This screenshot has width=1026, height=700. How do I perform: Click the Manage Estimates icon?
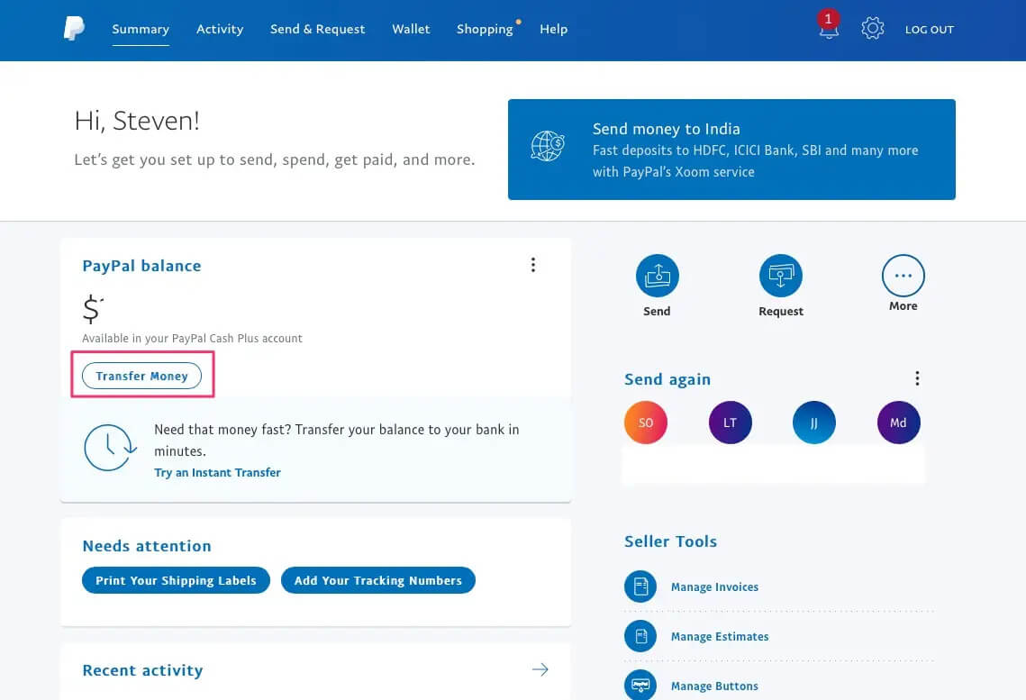[640, 636]
